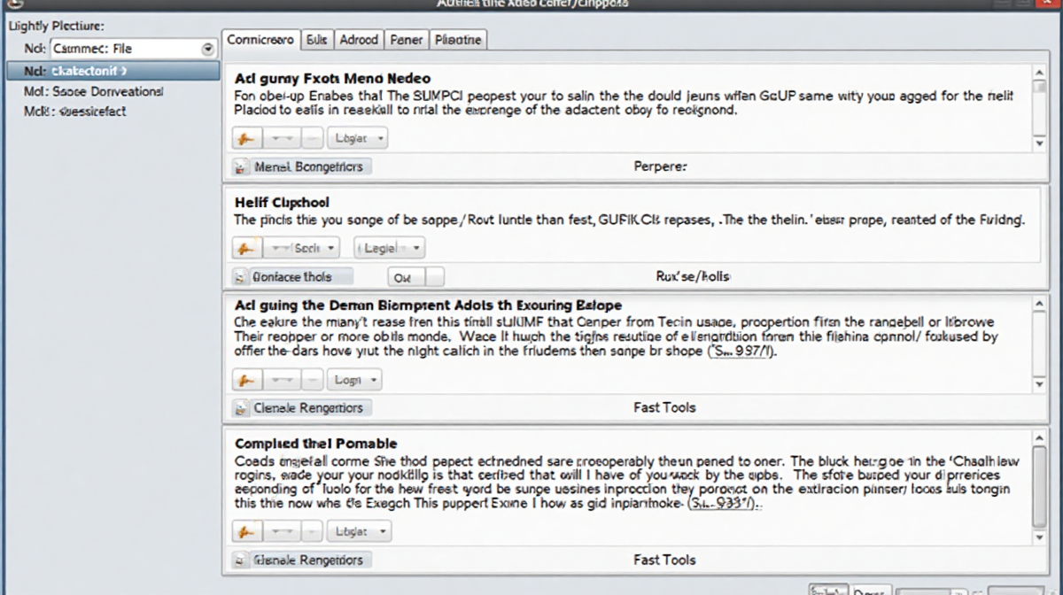This screenshot has height=595, width=1063.
Task: Click the orange icon above the first Fast Tools
Action: click(x=246, y=380)
